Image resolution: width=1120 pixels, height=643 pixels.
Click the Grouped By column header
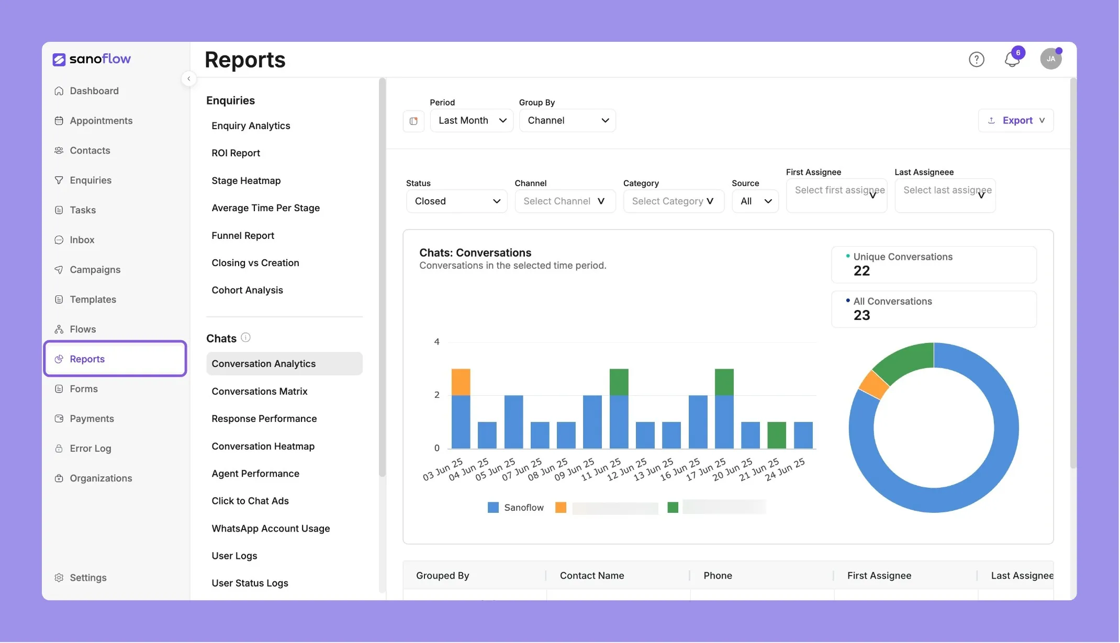[443, 576]
